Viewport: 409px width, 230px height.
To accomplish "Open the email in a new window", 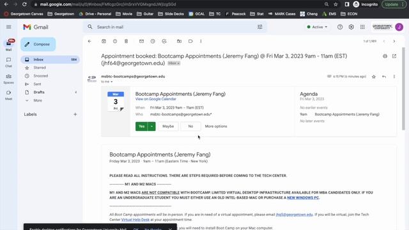I will (x=394, y=56).
